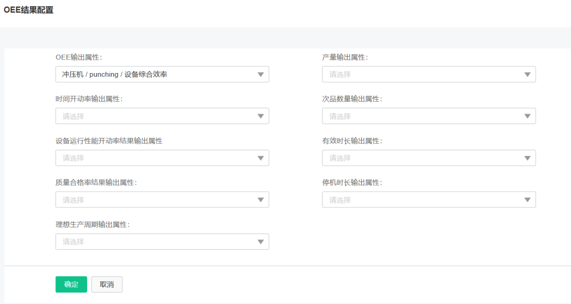The height and width of the screenshot is (304, 571).
Task: Click the arrow icon of 理想生产周期输出属性
Action: point(260,242)
